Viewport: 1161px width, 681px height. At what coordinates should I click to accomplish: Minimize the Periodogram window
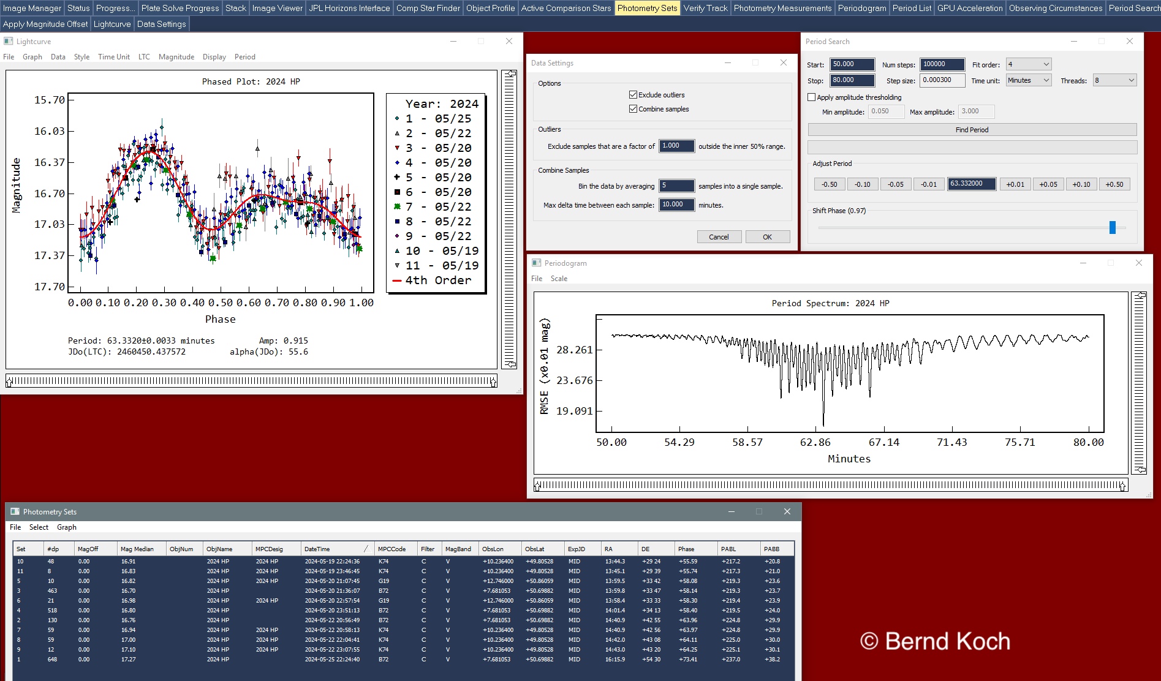[x=1083, y=263]
